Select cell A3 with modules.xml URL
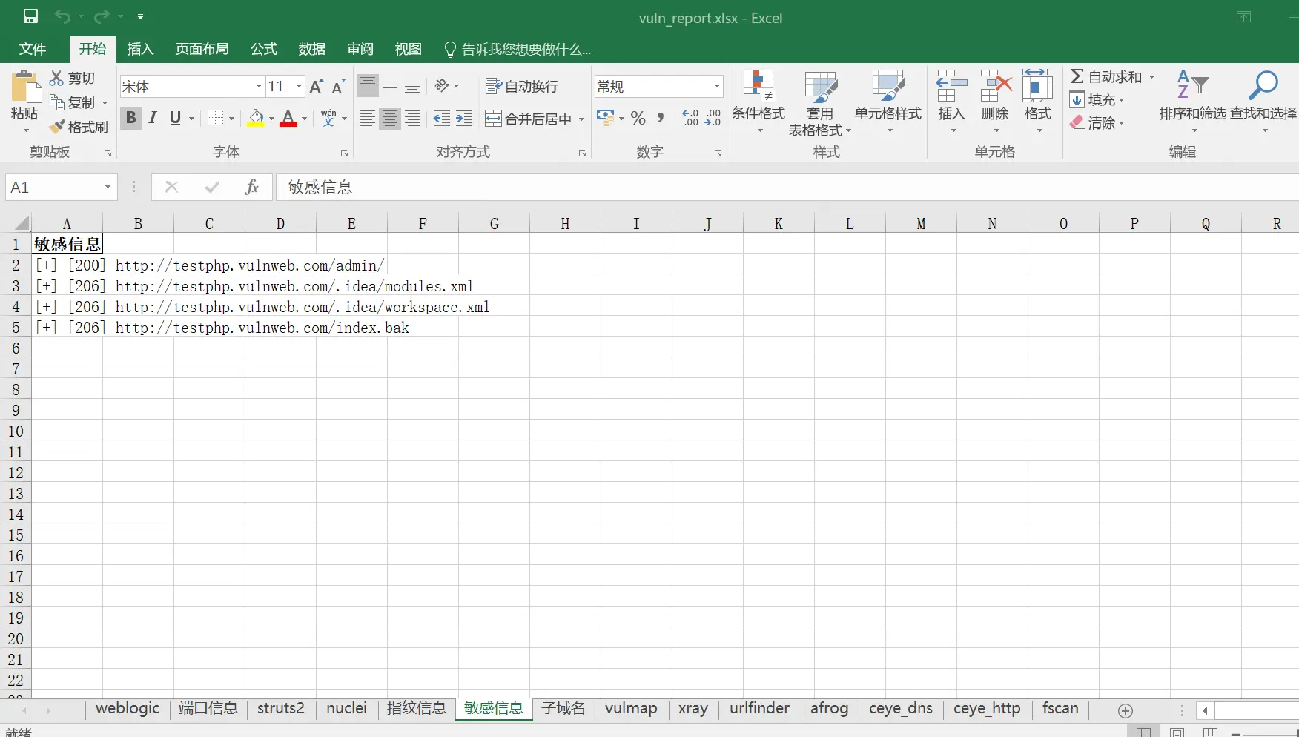Viewport: 1299px width, 737px height. (67, 286)
